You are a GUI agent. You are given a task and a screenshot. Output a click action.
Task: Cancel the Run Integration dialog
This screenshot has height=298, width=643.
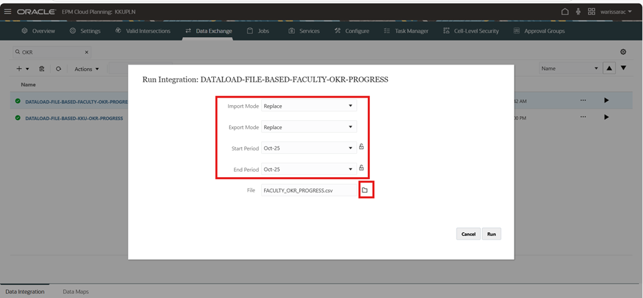[x=468, y=234]
